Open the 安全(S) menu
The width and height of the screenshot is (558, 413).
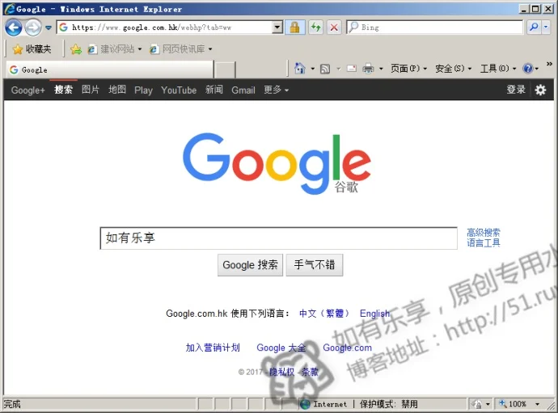click(454, 69)
